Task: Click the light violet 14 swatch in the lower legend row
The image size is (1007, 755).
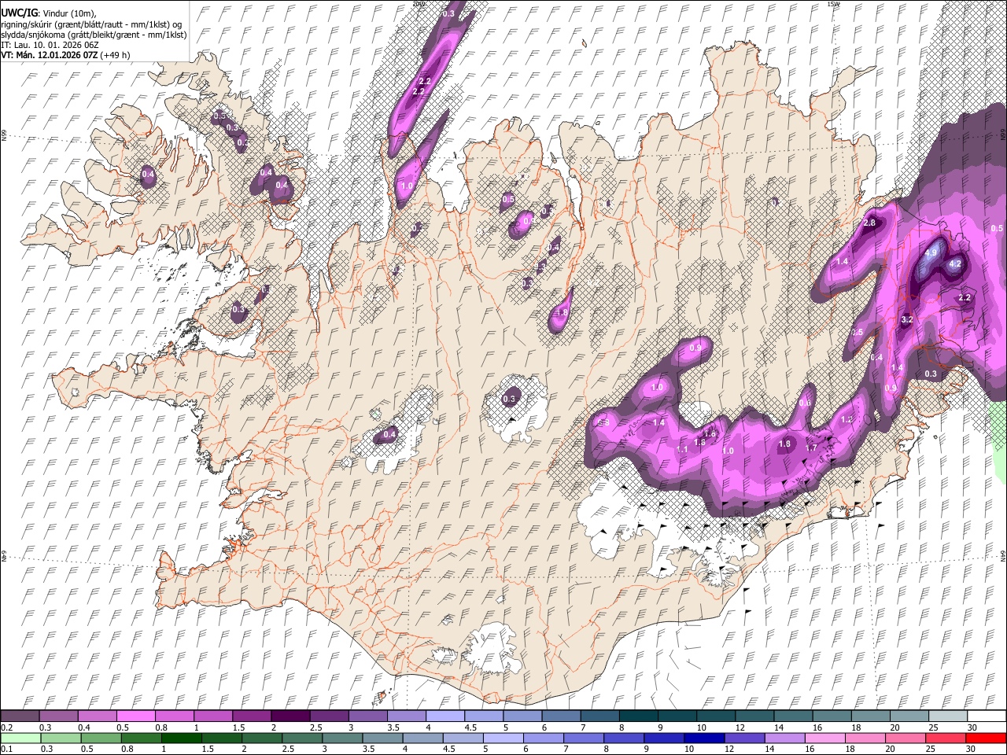Action: pyautogui.click(x=784, y=738)
